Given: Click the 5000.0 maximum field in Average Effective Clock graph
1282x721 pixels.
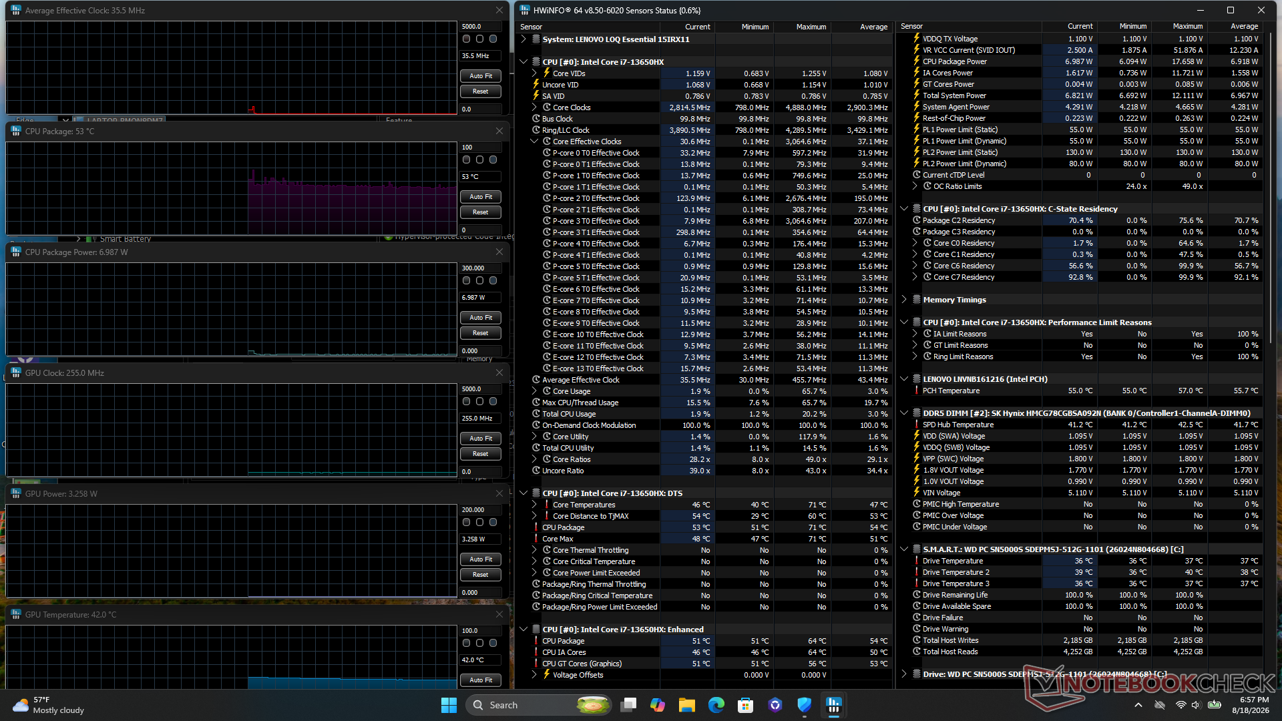Looking at the screenshot, I should click(481, 27).
